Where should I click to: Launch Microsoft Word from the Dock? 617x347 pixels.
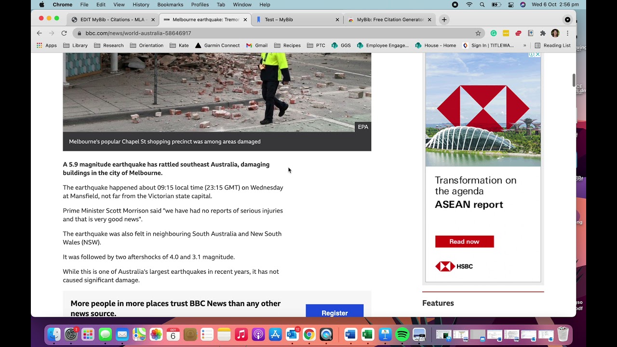[x=350, y=334]
